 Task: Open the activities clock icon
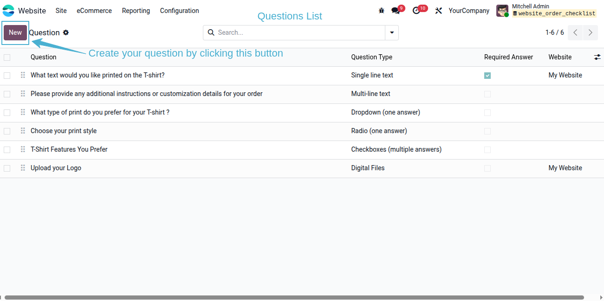416,11
